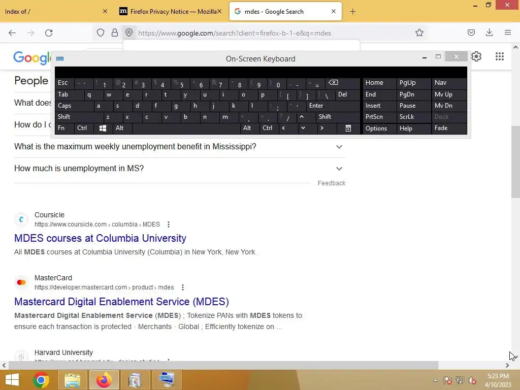
Task: Toggle left Alt key on the keyboard
Action: pos(122,128)
